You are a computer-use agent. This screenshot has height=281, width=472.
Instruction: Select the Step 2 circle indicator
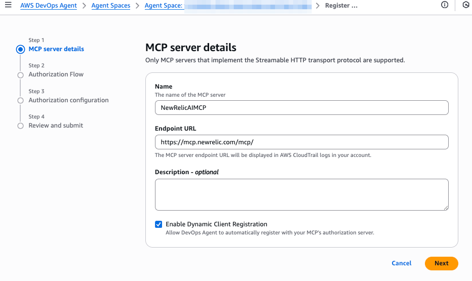click(x=20, y=75)
